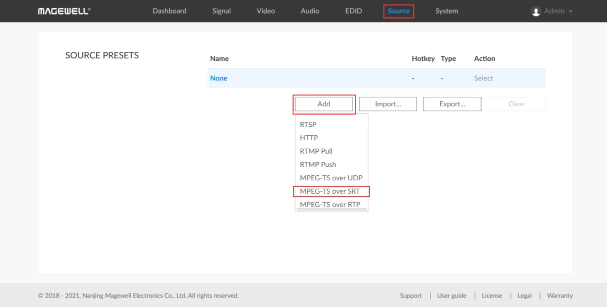
Task: Switch to the Signal tab
Action: click(221, 11)
